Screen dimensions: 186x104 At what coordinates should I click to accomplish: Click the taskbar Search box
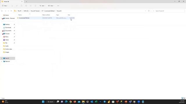tap(51, 102)
